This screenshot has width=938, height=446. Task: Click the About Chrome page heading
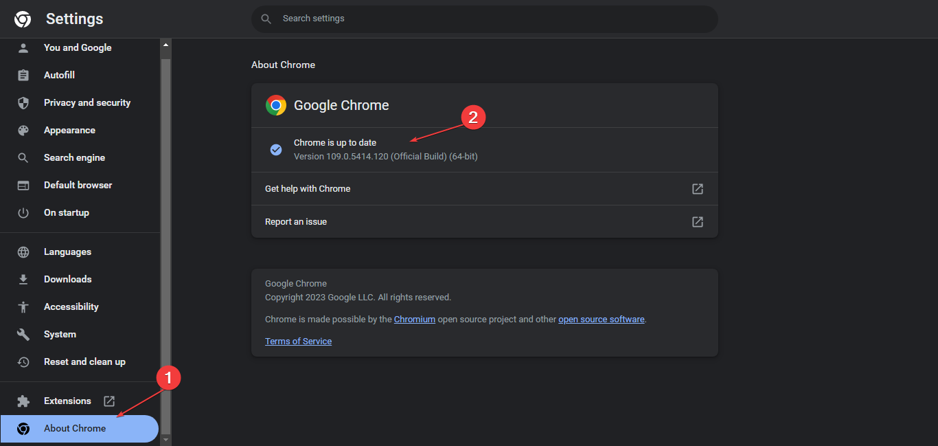click(283, 65)
